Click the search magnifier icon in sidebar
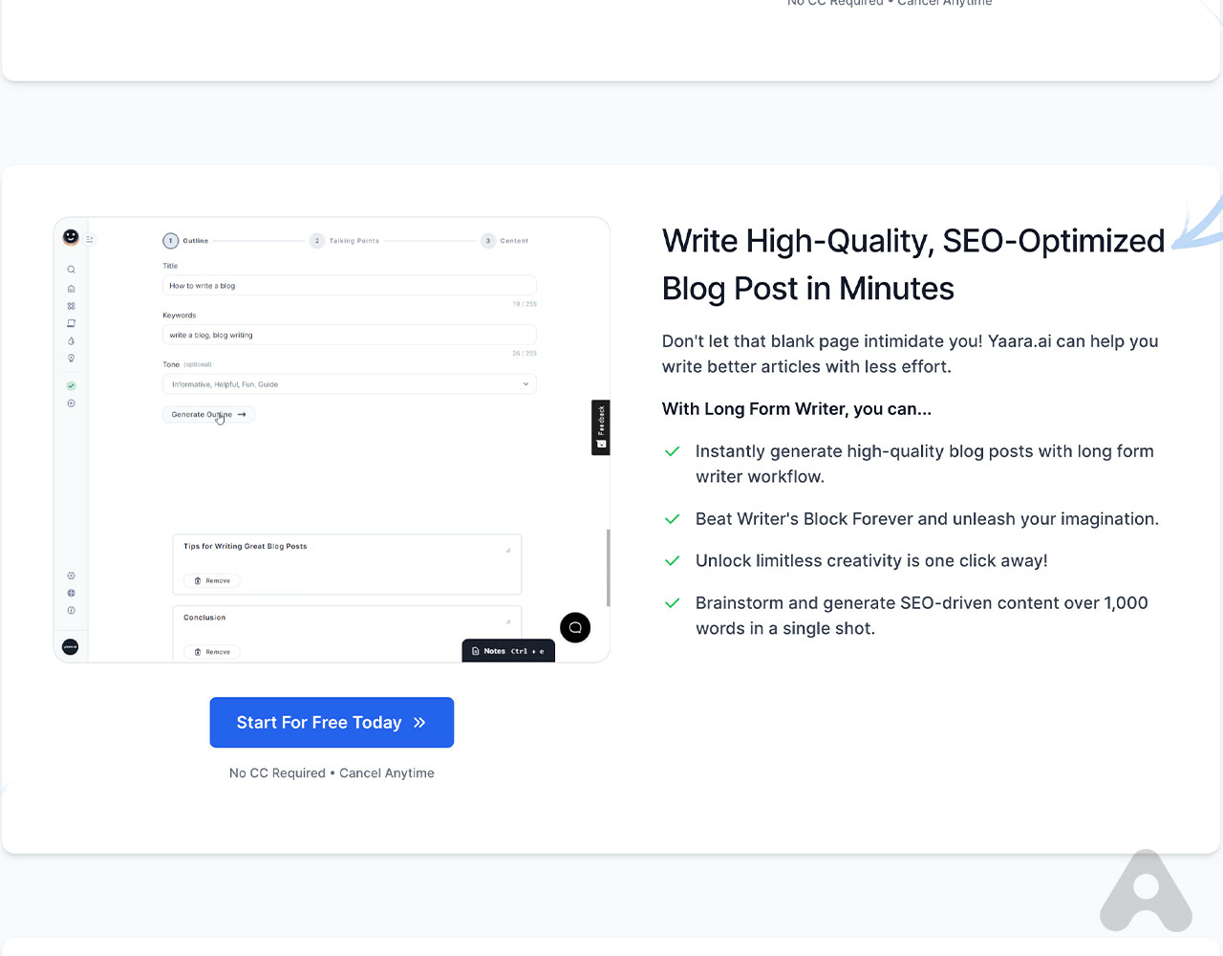Viewport: 1223px width, 956px height. click(71, 270)
